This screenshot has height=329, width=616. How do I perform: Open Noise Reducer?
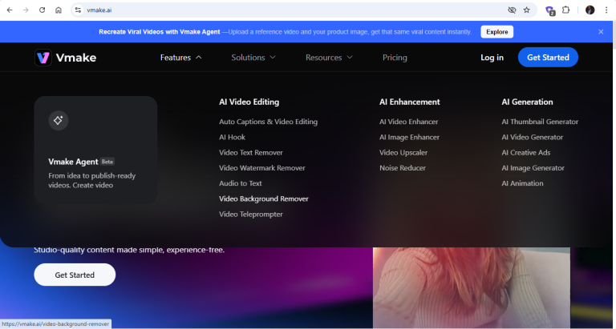click(403, 168)
